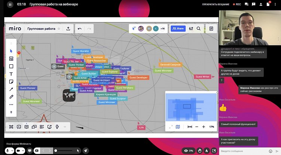This screenshot has height=155, width=281.
Task: Redo action in Miro
Action: (89, 29)
